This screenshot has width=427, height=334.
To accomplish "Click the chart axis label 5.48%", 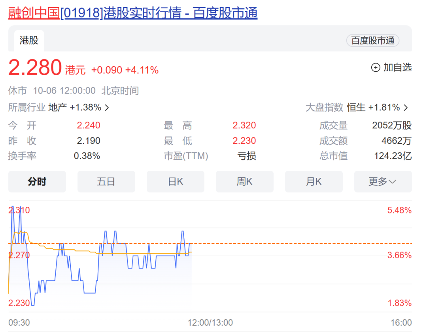I will (x=399, y=210).
